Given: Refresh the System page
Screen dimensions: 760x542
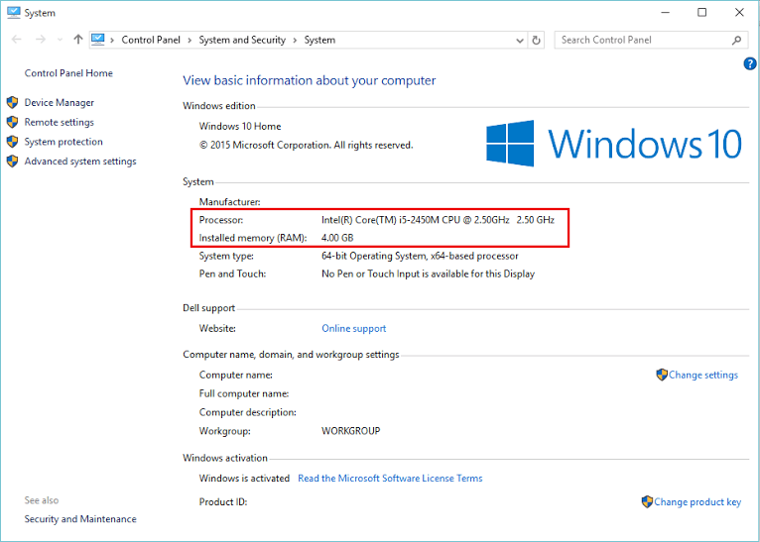Looking at the screenshot, I should (536, 41).
